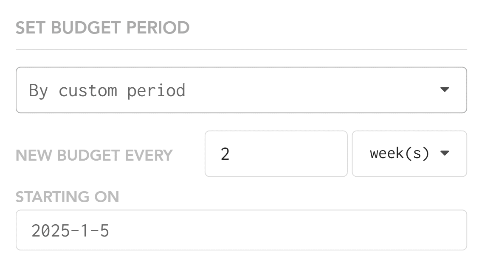Open the budget period type dropdown
The width and height of the screenshot is (482, 270).
coord(241,90)
